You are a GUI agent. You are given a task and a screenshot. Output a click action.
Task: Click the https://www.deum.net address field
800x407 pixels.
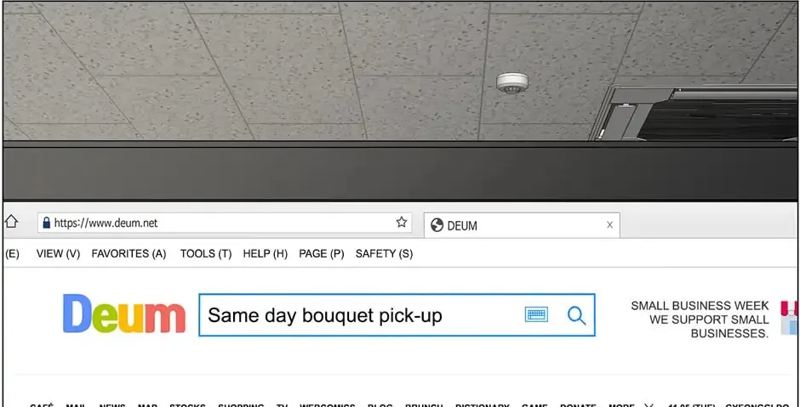click(225, 223)
